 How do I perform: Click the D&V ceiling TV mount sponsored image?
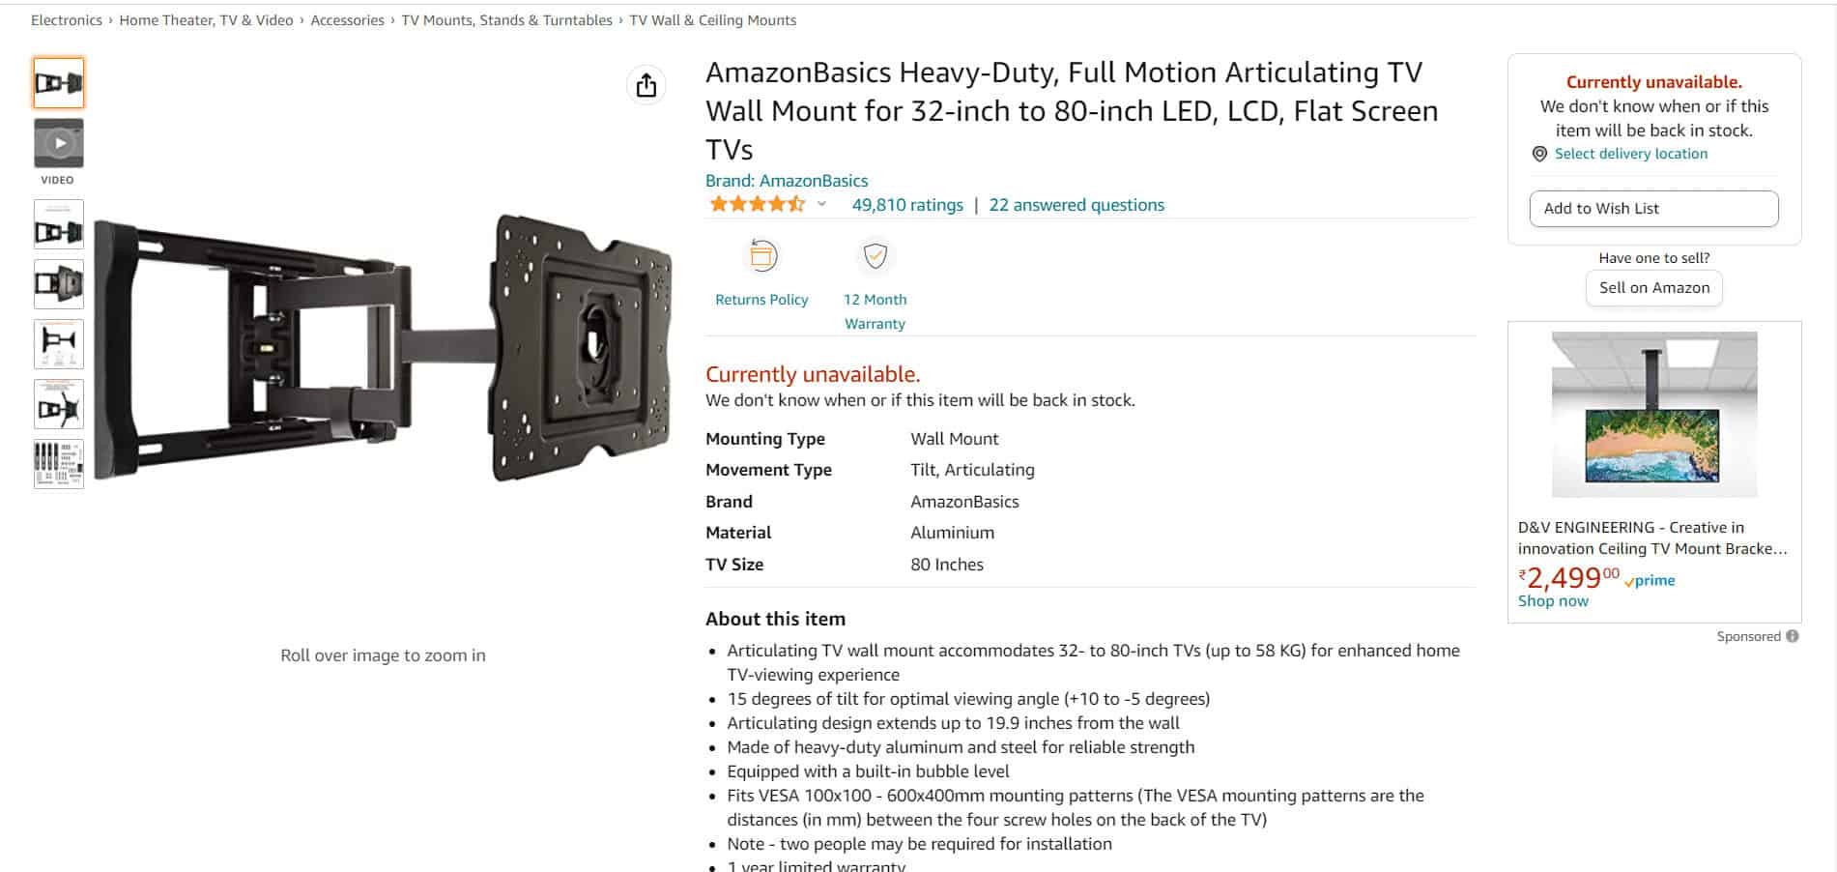[1653, 414]
